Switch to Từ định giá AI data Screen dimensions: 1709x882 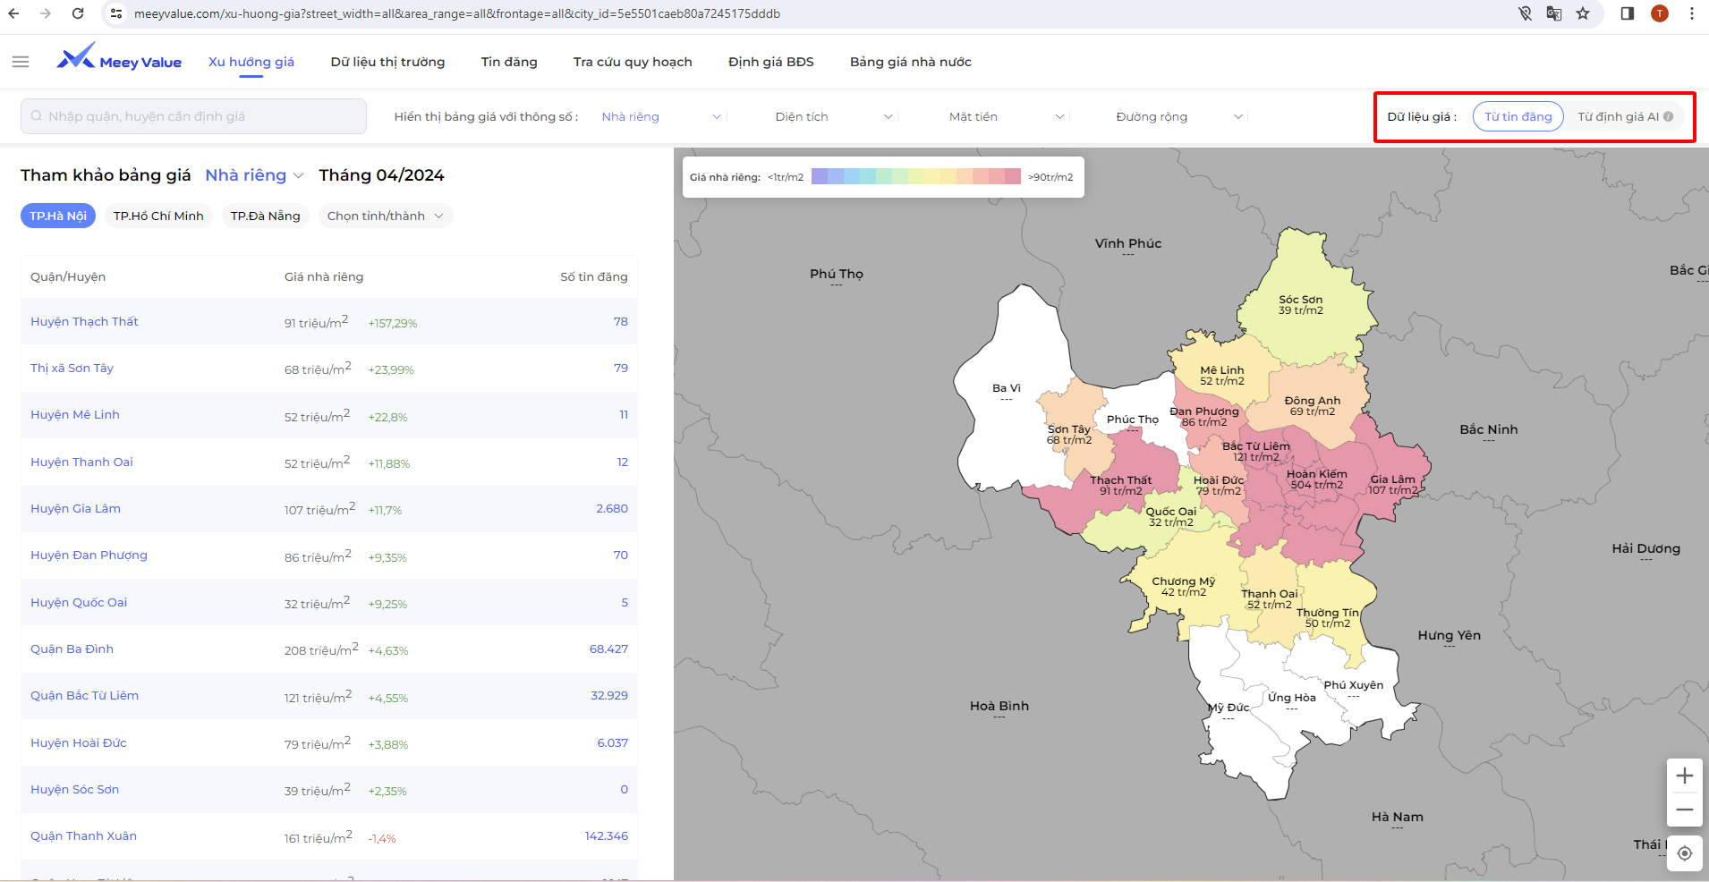(x=1617, y=116)
